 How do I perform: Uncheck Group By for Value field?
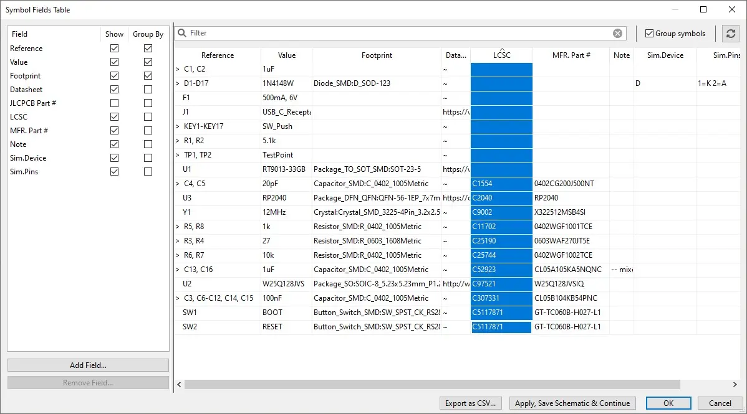pos(148,62)
